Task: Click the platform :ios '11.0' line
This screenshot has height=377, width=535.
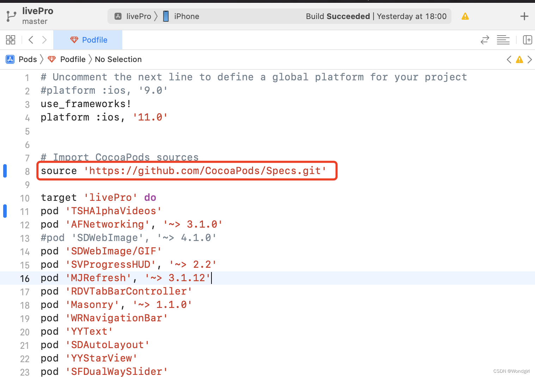Action: click(104, 117)
